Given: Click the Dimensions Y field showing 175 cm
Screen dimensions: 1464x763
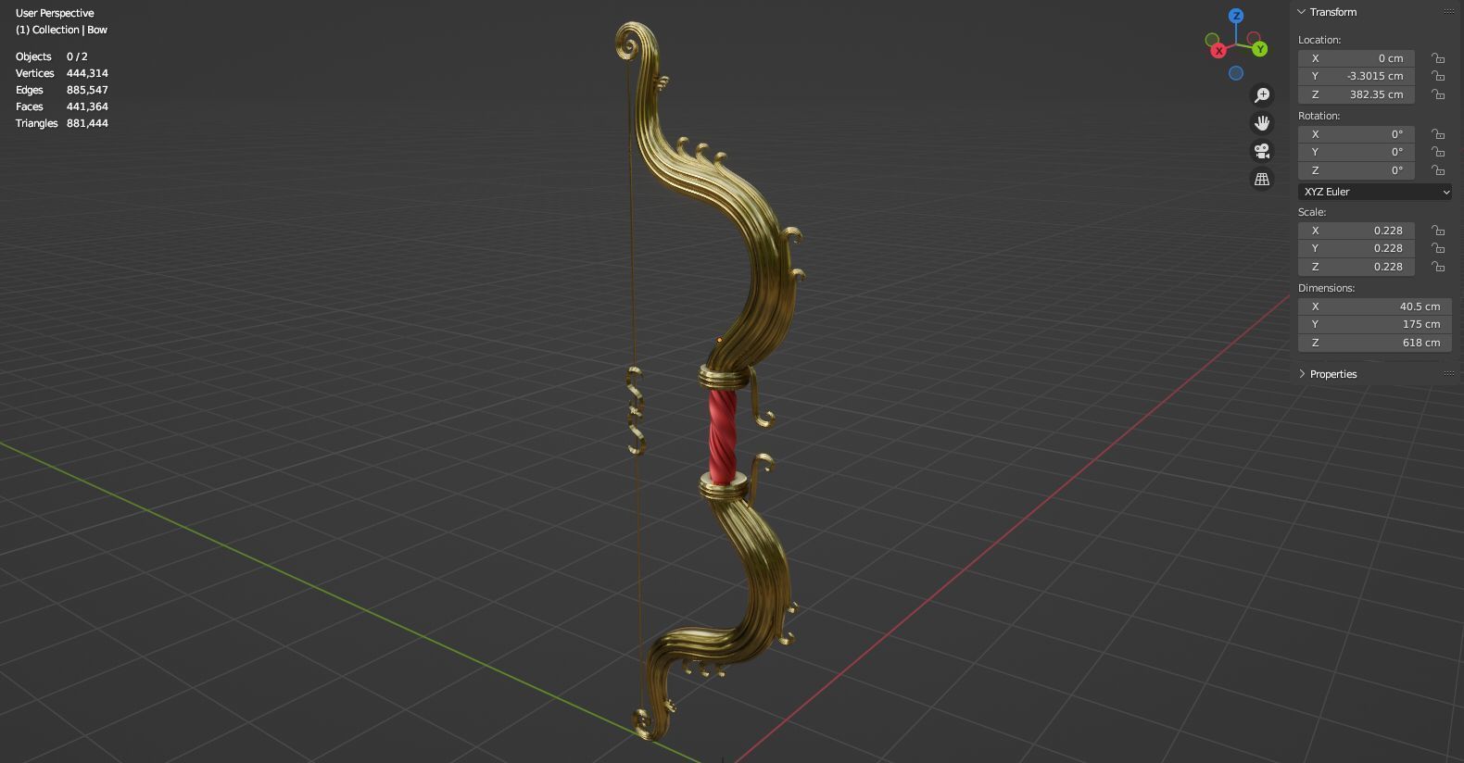Looking at the screenshot, I should coord(1375,324).
